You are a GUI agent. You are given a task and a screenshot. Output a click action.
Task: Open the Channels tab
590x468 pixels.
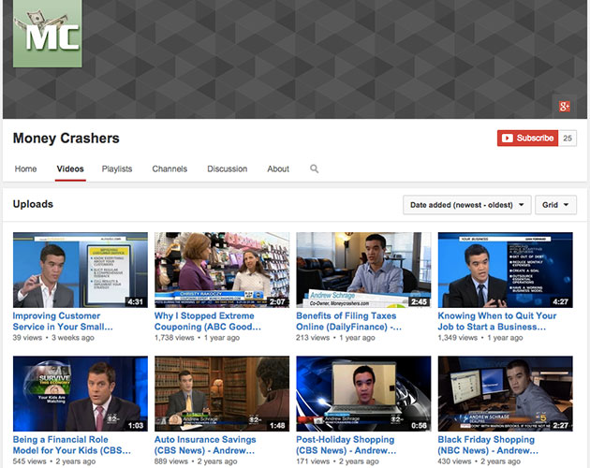(x=170, y=168)
